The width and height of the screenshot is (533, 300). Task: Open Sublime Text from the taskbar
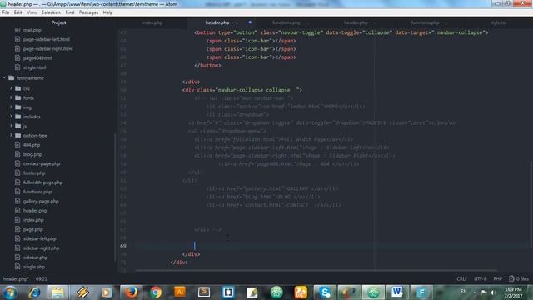(203, 292)
